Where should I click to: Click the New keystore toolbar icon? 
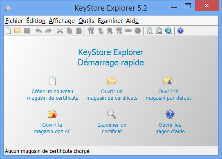8,31
